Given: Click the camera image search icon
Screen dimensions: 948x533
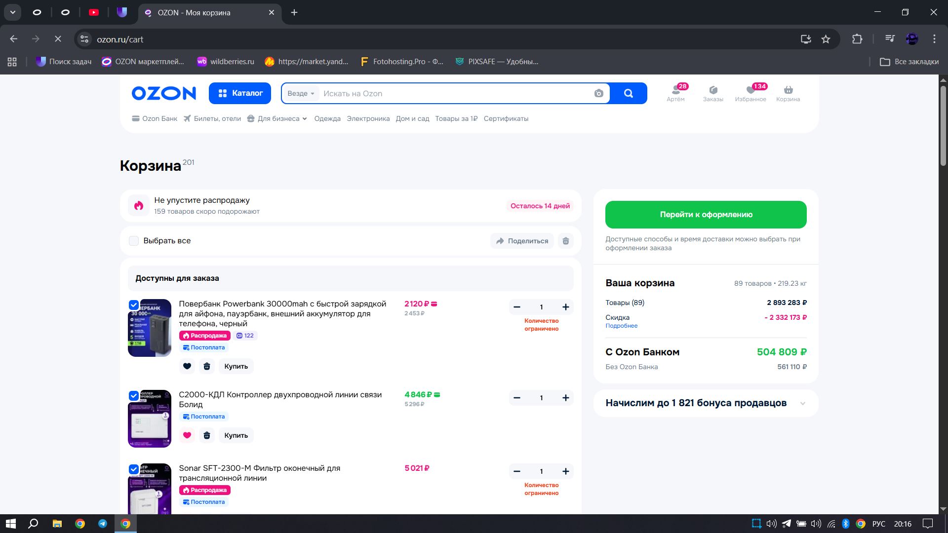Looking at the screenshot, I should pyautogui.click(x=598, y=93).
